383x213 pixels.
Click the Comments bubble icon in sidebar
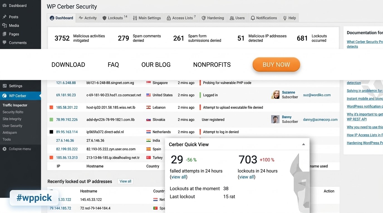coord(4,43)
